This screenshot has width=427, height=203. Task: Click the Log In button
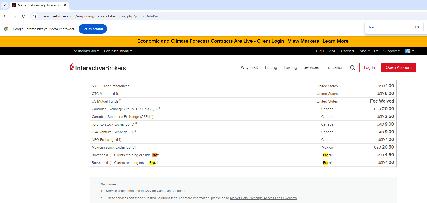pos(369,67)
